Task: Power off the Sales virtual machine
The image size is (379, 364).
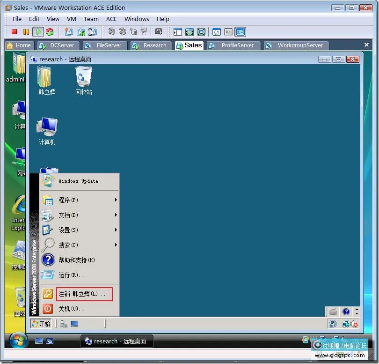Action: (14, 32)
